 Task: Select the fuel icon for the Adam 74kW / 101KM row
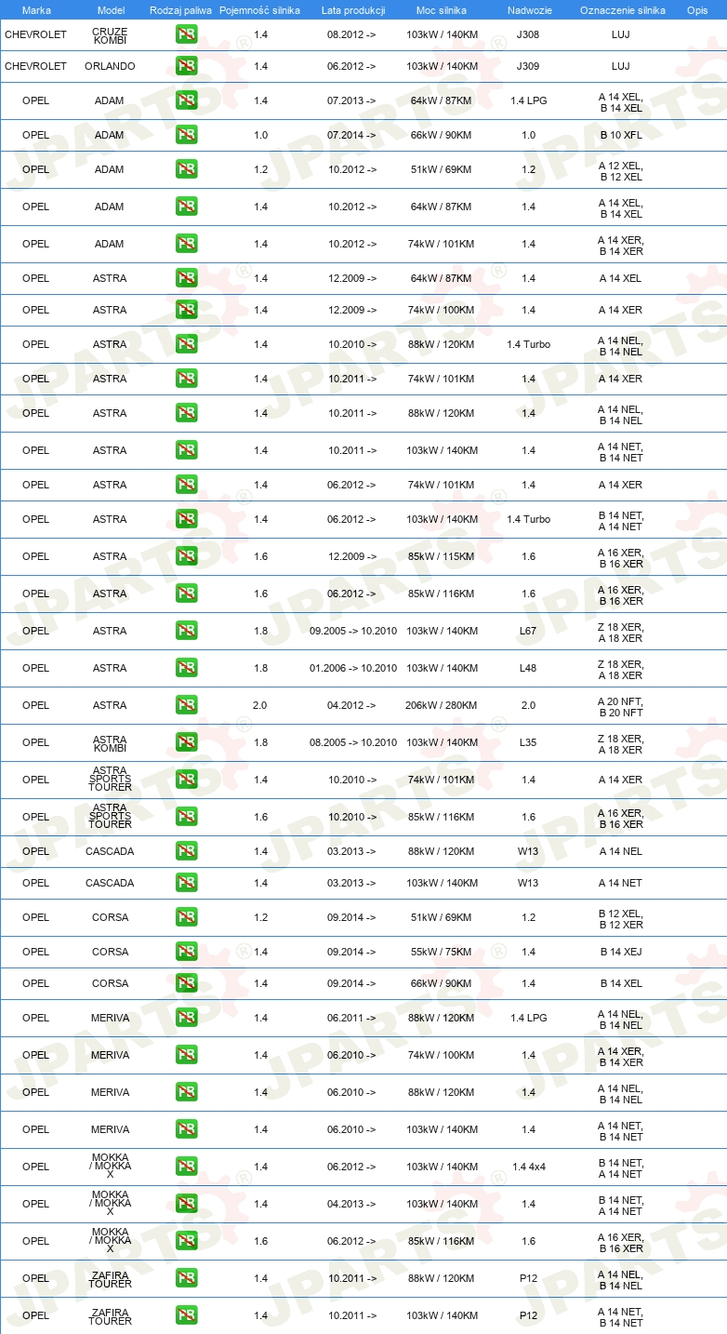pyautogui.click(x=186, y=244)
